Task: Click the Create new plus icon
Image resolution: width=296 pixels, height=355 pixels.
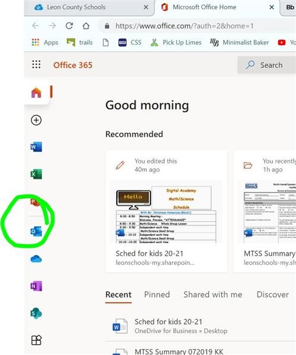Action: pyautogui.click(x=36, y=120)
